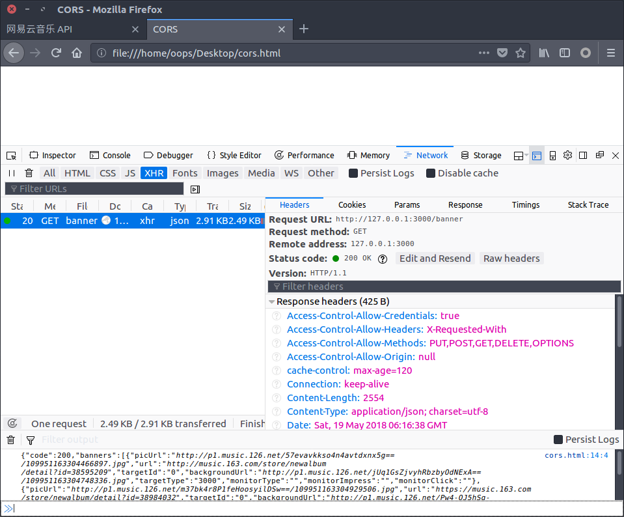This screenshot has width=624, height=517.
Task: Switch to the Console panel
Action: [x=109, y=155]
